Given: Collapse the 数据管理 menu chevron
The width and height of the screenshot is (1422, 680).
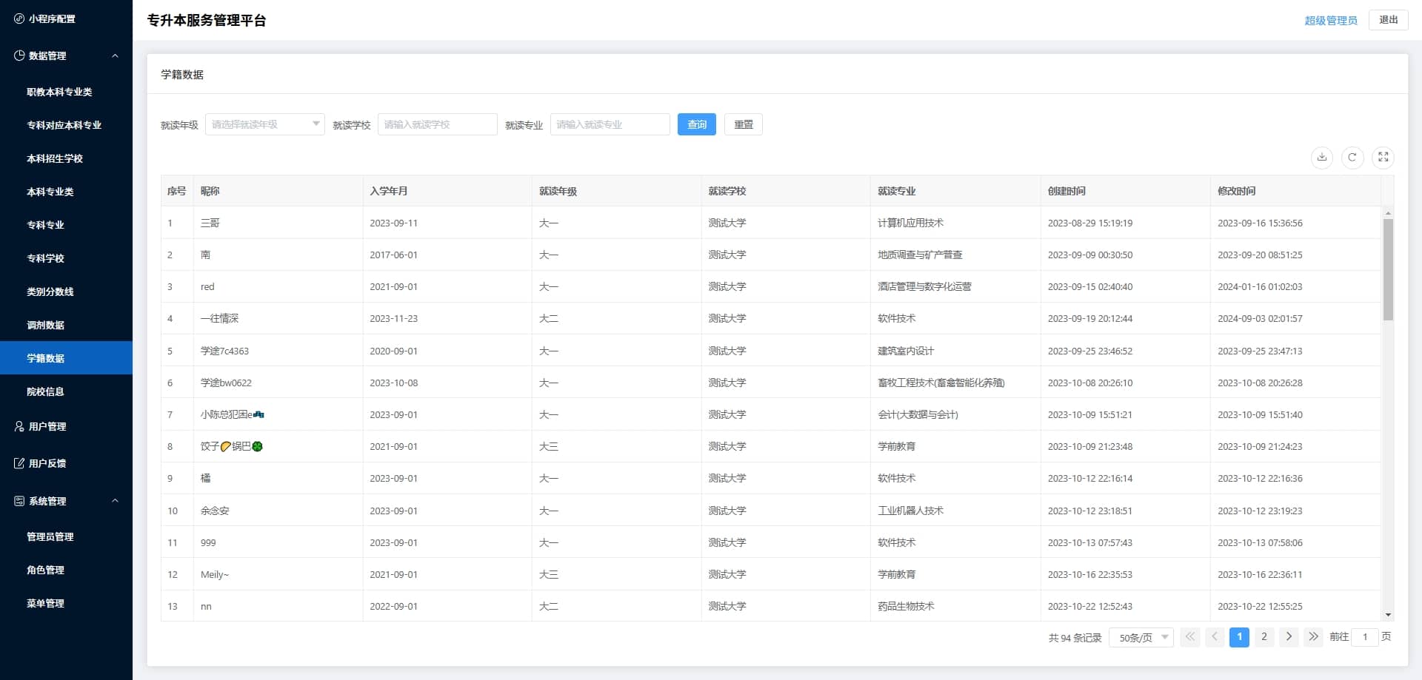Looking at the screenshot, I should pyautogui.click(x=115, y=55).
